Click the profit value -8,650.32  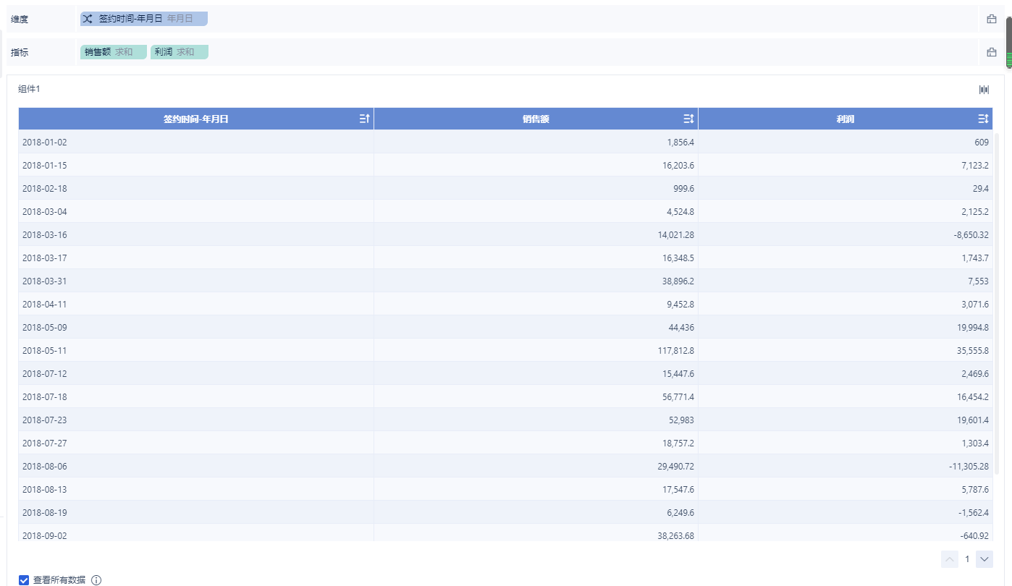(x=970, y=234)
